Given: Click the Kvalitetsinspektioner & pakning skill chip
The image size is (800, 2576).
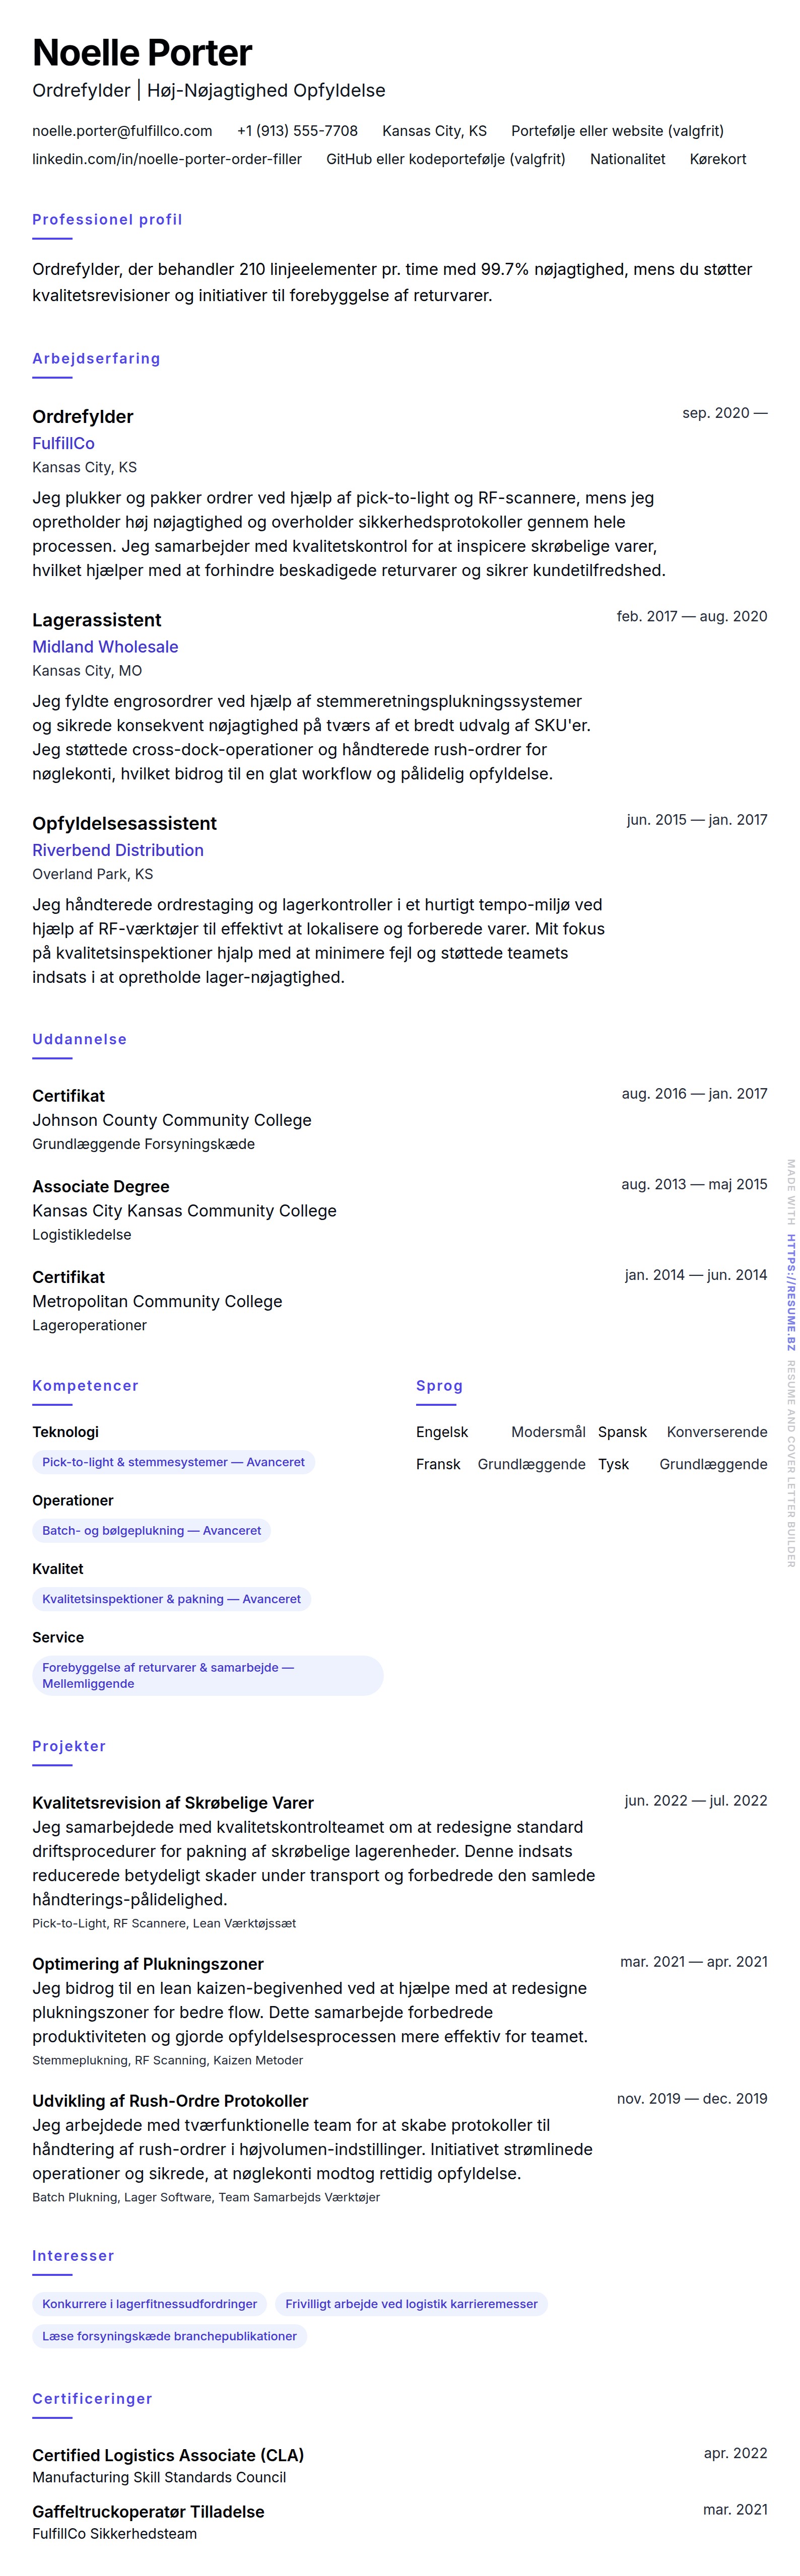Looking at the screenshot, I should [x=171, y=1599].
